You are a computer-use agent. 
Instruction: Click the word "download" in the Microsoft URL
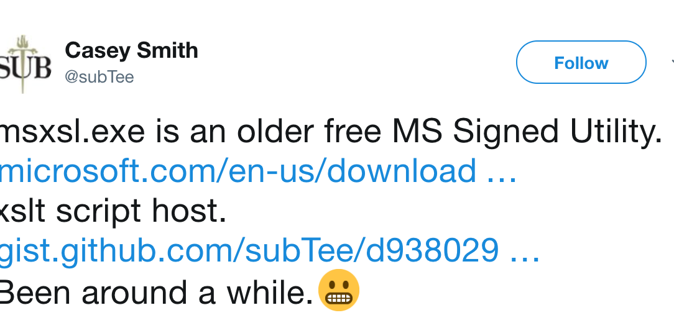pyautogui.click(x=402, y=171)
